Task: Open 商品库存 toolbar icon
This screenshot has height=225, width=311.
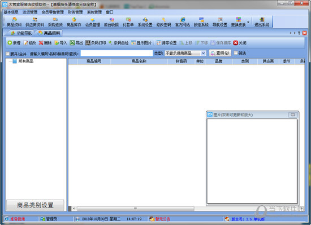Action: point(74,22)
